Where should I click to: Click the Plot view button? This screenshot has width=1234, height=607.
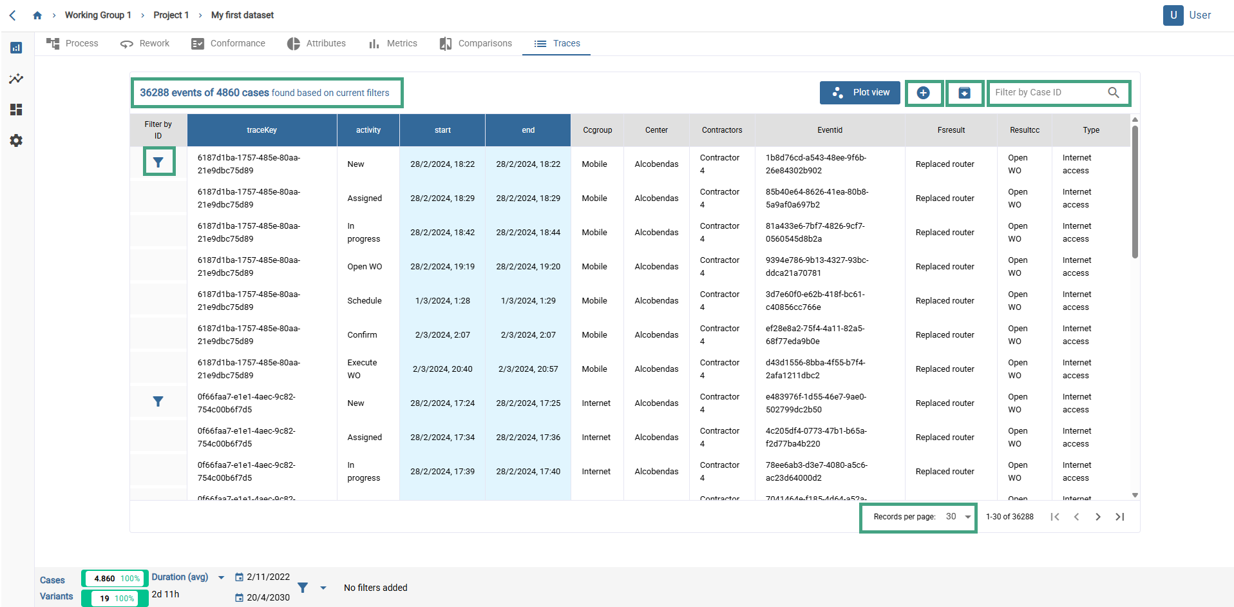pyautogui.click(x=860, y=93)
